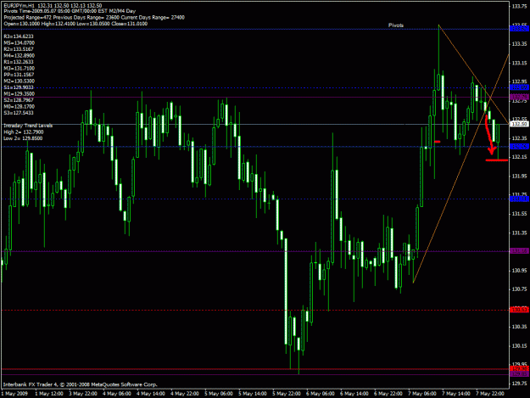Image resolution: width=530 pixels, height=398 pixels.
Task: Select the R1=132.2633 pivot label
Action: 19,62
